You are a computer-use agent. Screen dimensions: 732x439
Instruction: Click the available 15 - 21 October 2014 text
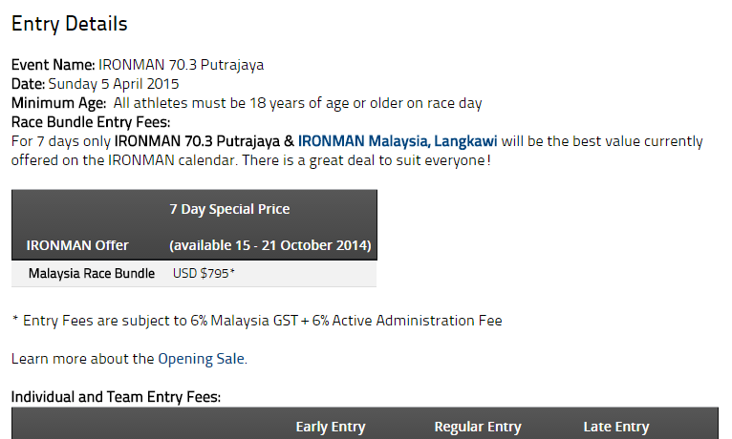point(270,245)
